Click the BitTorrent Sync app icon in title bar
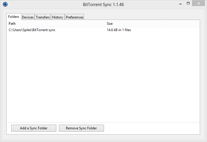207x142 pixels. click(5, 4)
